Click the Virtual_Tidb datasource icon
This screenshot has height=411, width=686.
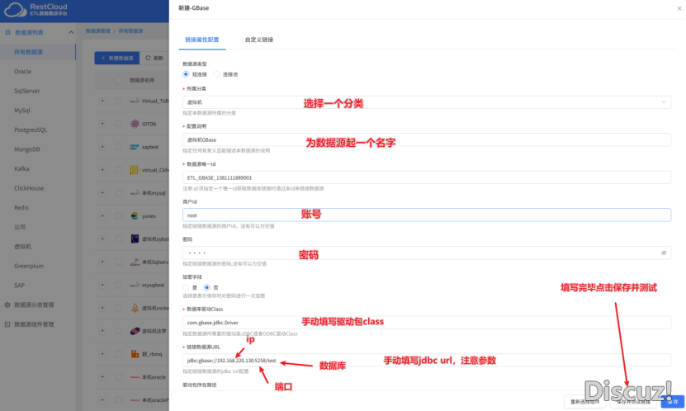(135, 101)
